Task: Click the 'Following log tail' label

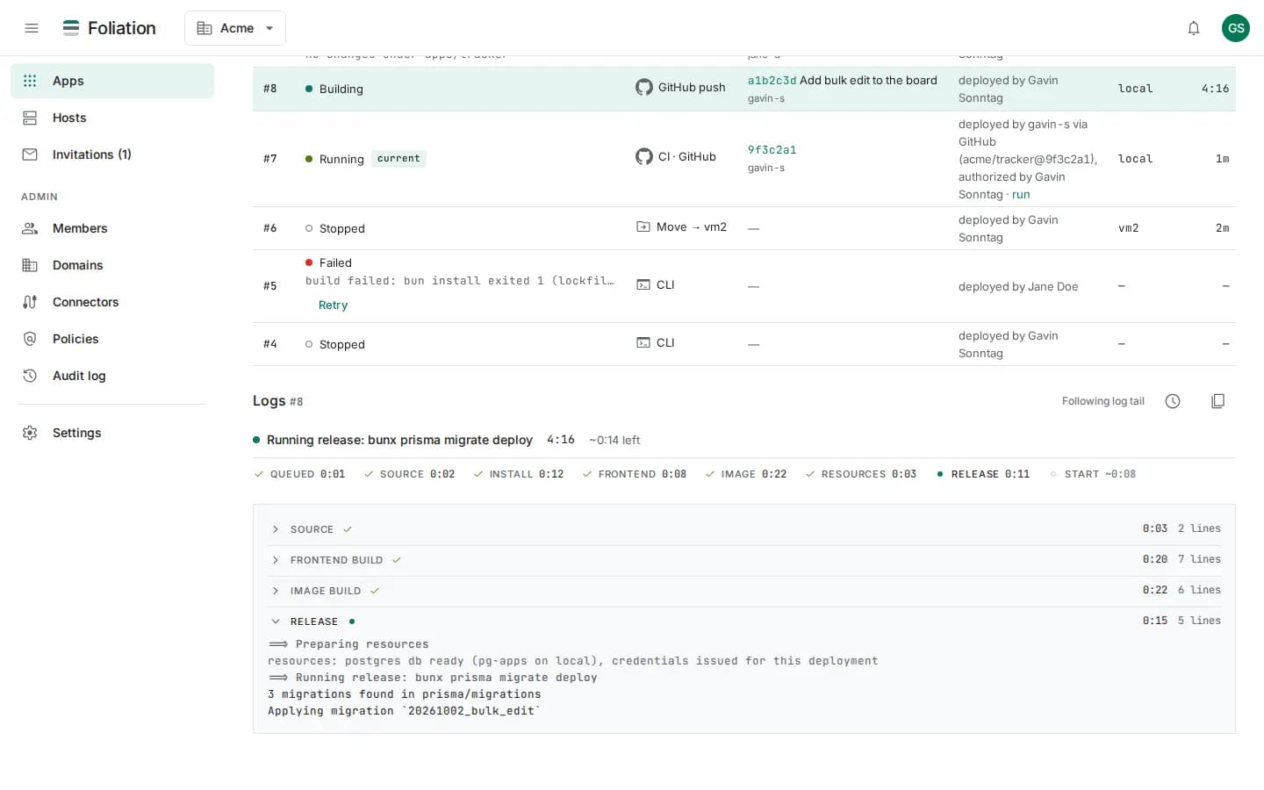Action: [1103, 401]
